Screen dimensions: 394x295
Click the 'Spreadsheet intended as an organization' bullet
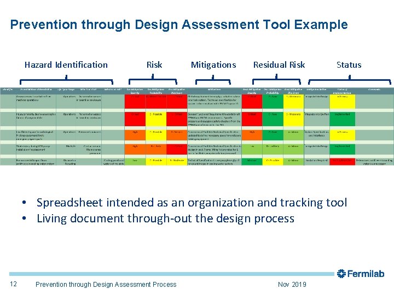192,203
